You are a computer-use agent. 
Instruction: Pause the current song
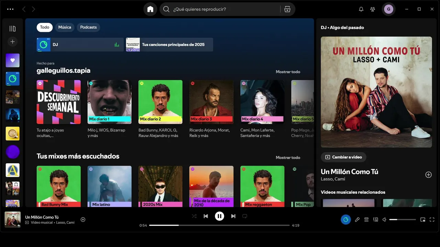point(219,216)
